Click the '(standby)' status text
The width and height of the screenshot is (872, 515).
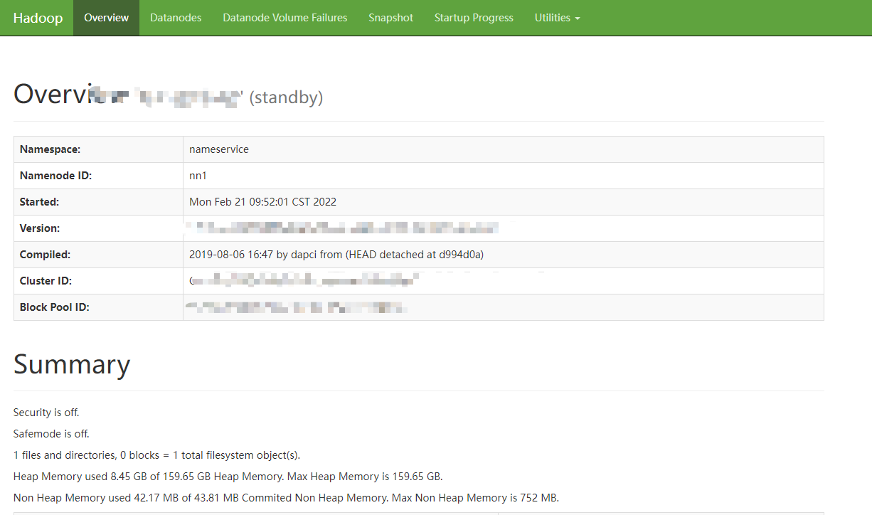[x=286, y=97]
